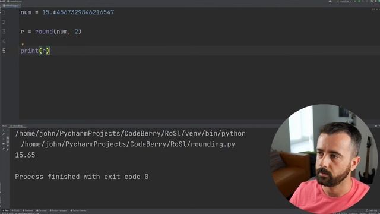Click the rerun icon in Run panel
380x214 pixels.
4,130
